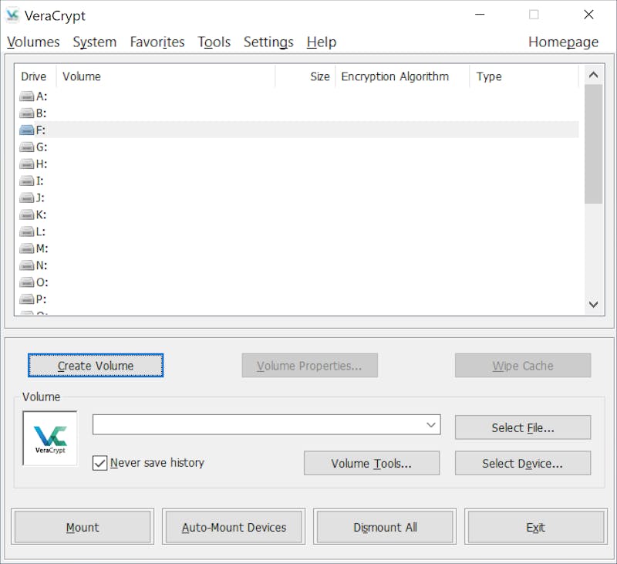Click the Select Device... button

523,463
